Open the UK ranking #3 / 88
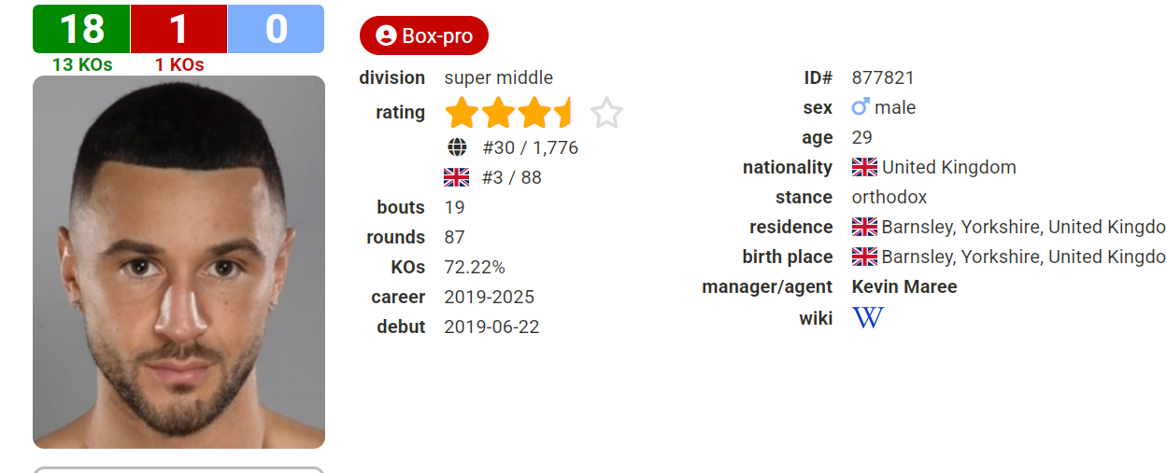Screen dimensions: 1167x473 (x=512, y=177)
